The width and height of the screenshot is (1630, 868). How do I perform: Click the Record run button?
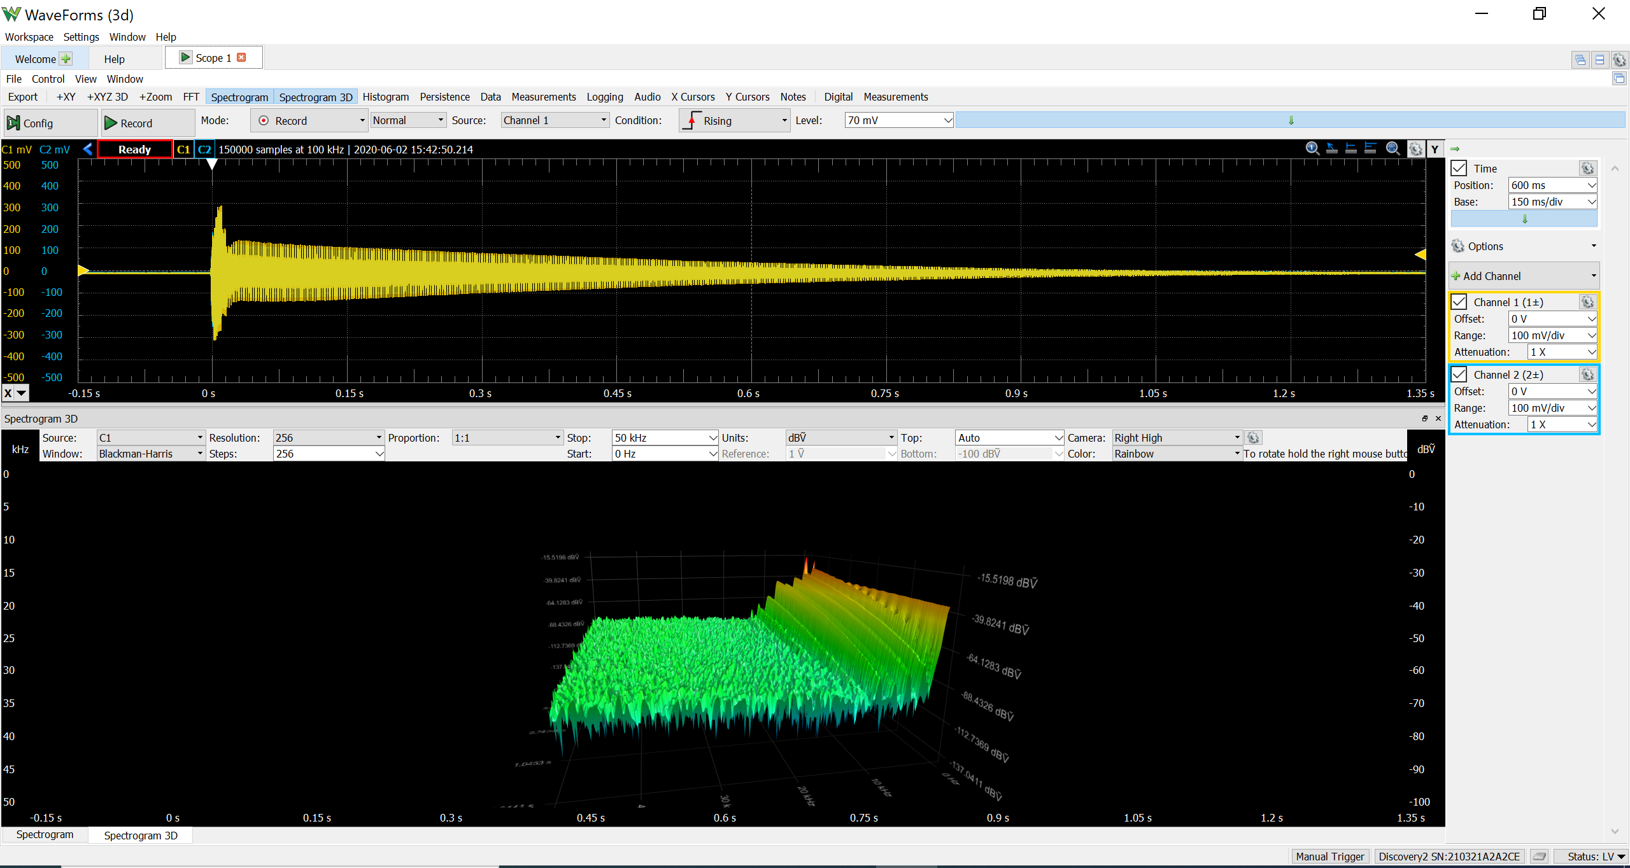click(148, 123)
